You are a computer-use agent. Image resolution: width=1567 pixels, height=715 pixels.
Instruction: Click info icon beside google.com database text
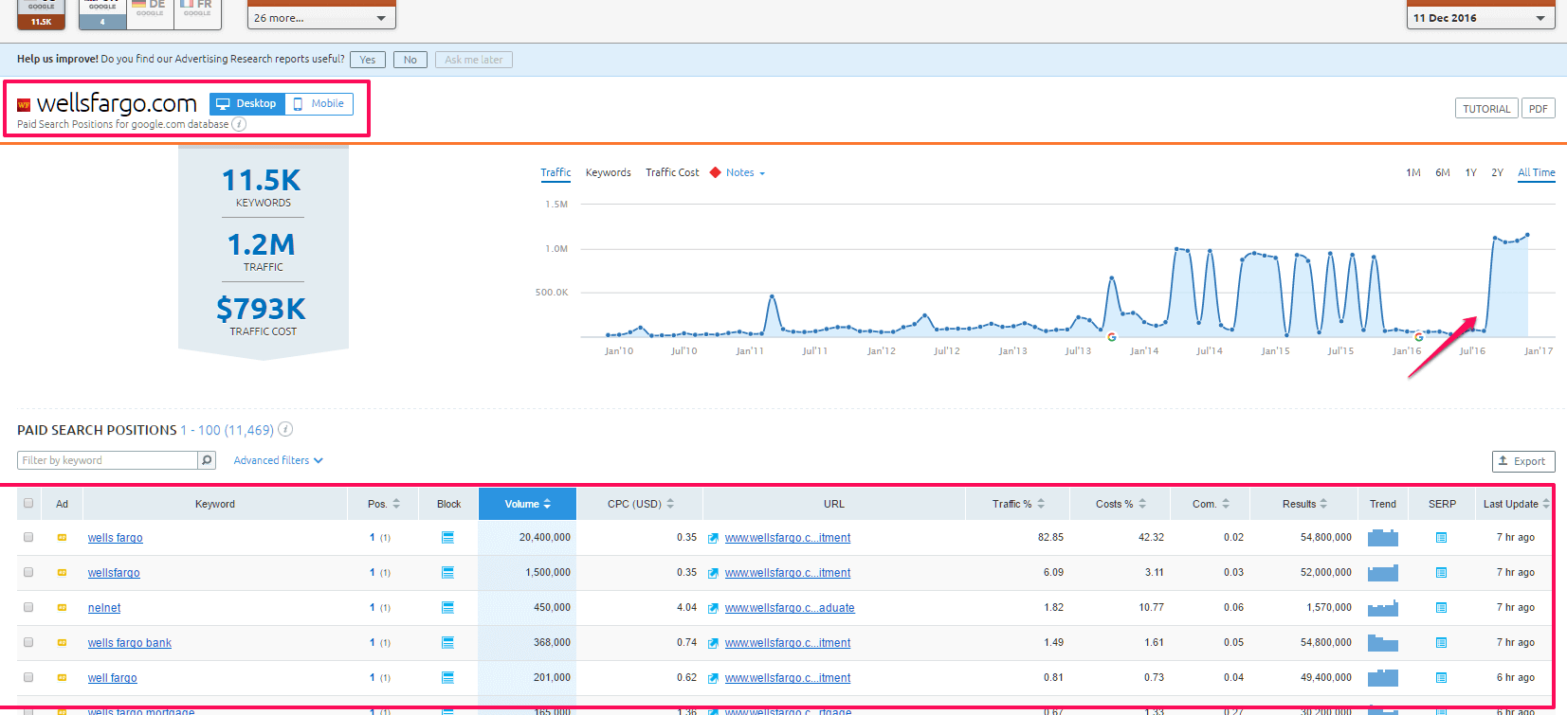[x=240, y=124]
